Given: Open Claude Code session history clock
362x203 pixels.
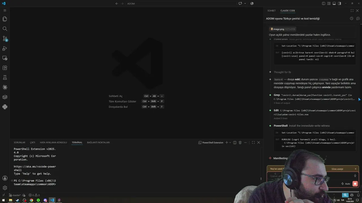Looking at the screenshot, I should (x=352, y=19).
